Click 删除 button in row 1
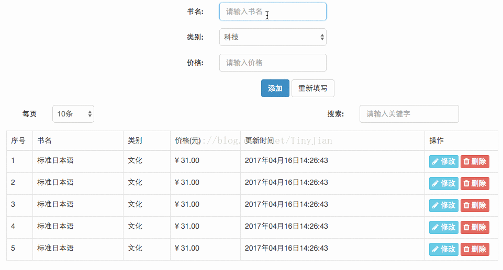Screen dimensions: 503x270 (475, 161)
